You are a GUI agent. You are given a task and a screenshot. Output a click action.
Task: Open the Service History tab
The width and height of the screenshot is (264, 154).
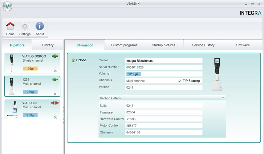click(203, 45)
